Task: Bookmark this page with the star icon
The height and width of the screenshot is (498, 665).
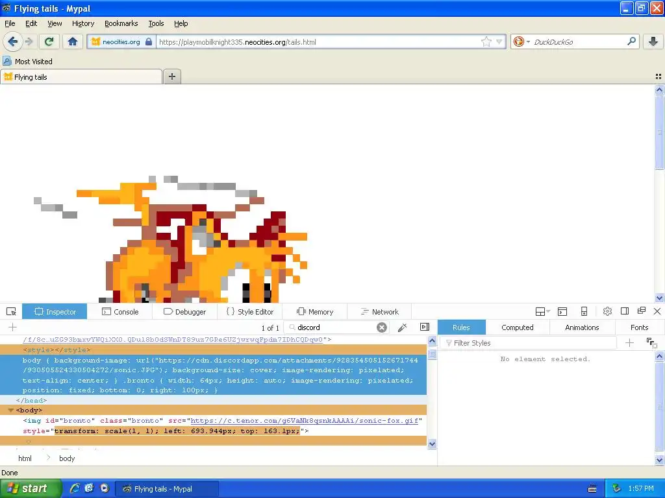Action: 486,41
